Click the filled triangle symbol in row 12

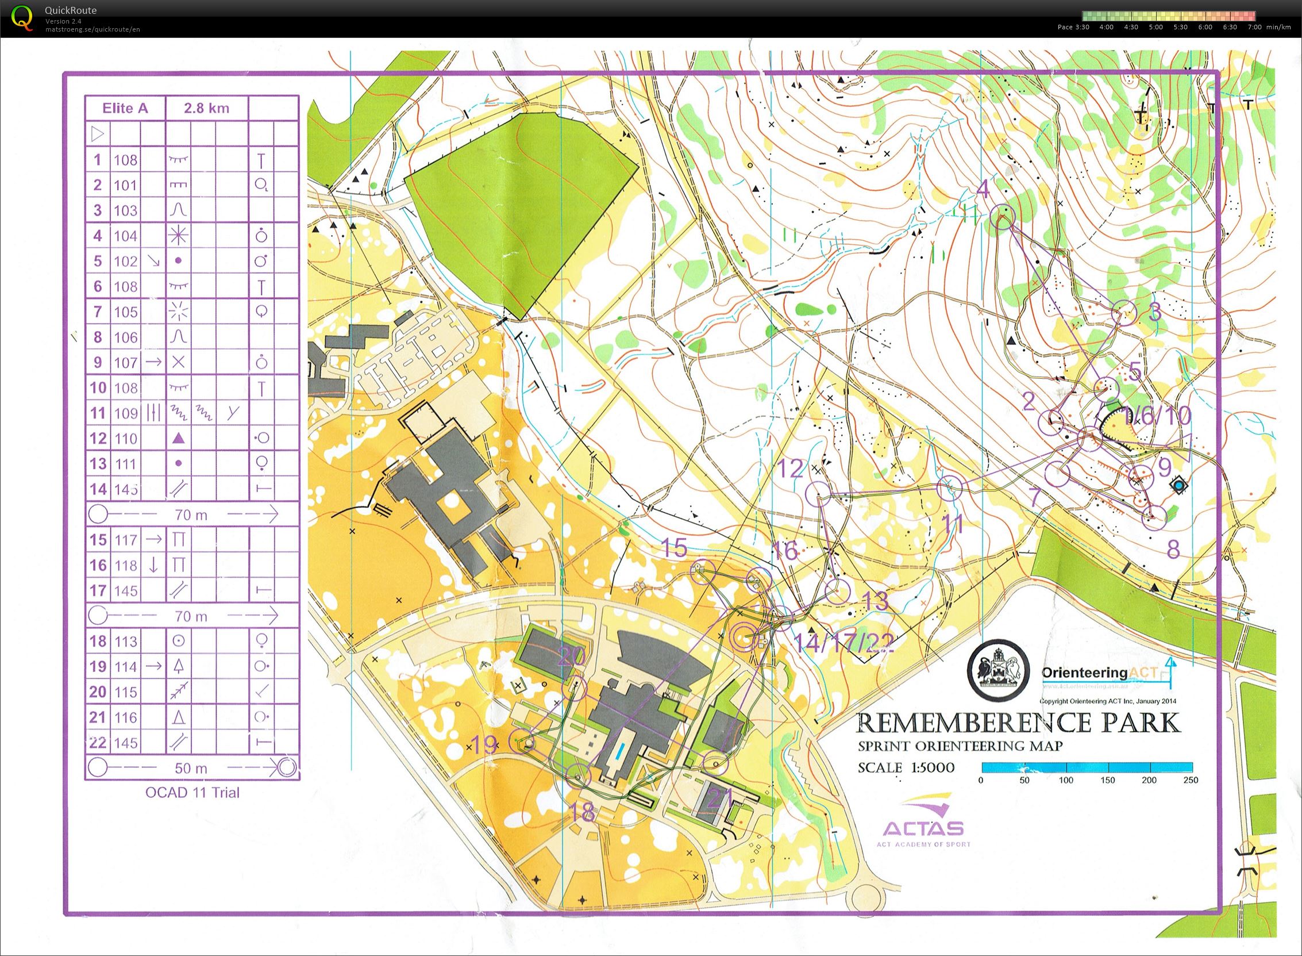(179, 438)
